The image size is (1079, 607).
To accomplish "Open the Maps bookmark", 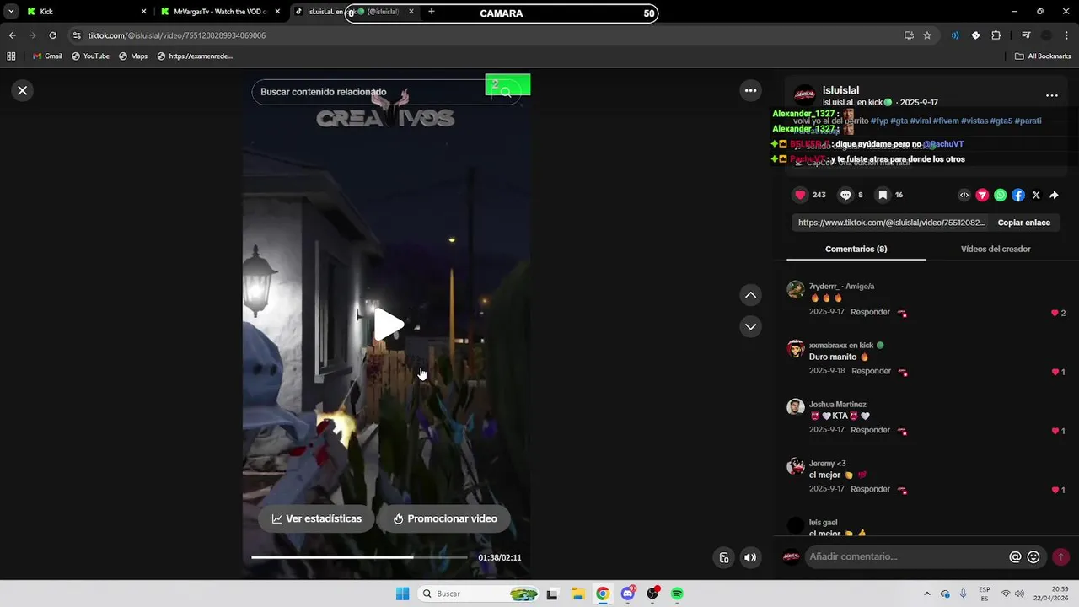I will tap(133, 56).
